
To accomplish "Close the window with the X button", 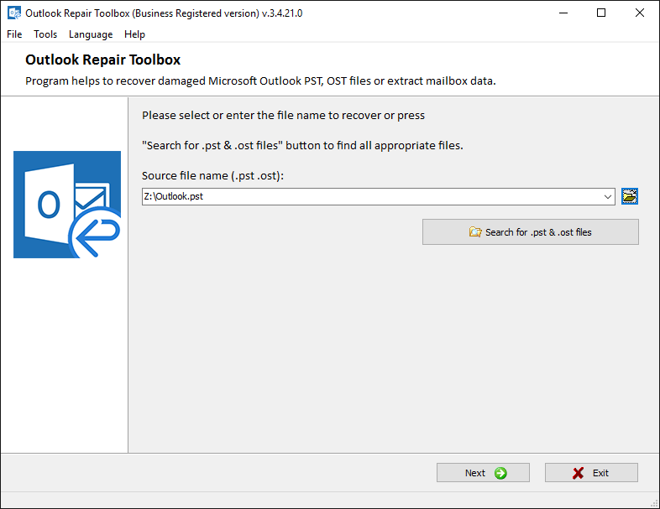I will [x=640, y=13].
